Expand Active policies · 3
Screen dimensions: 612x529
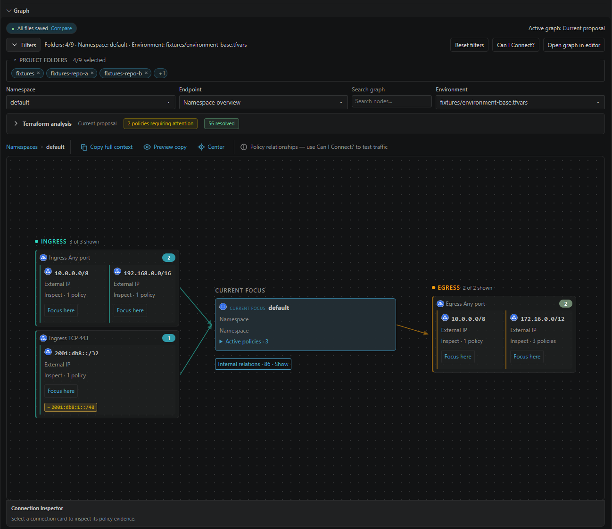coord(244,342)
